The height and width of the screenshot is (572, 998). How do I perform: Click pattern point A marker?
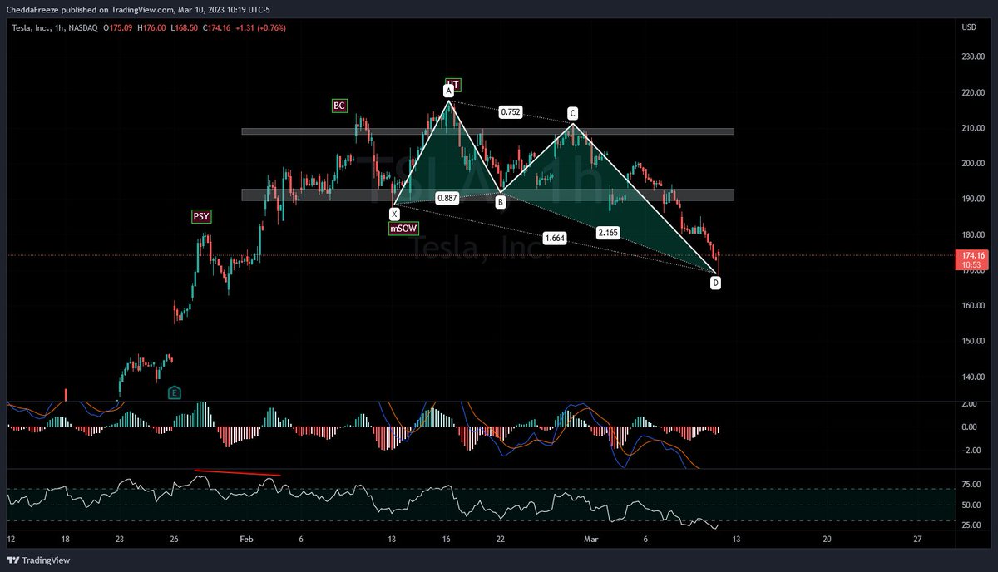click(449, 90)
